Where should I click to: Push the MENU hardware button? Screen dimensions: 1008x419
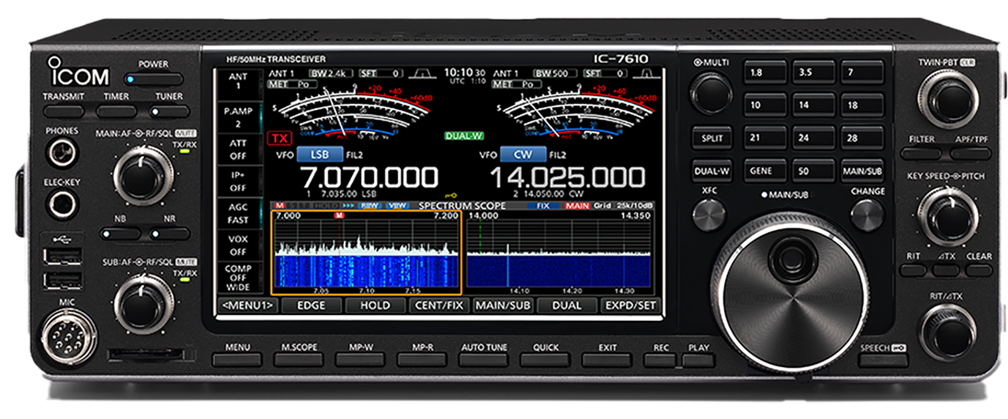(237, 360)
